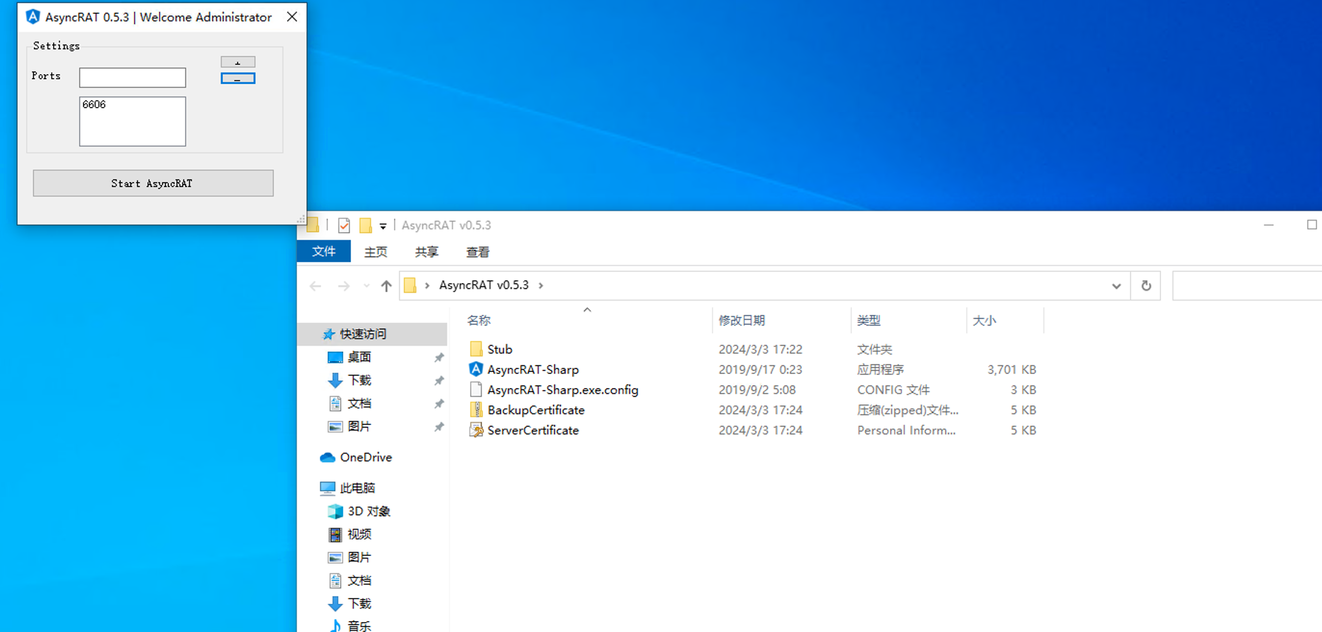Open the 文件 ribbon tab

(x=324, y=251)
